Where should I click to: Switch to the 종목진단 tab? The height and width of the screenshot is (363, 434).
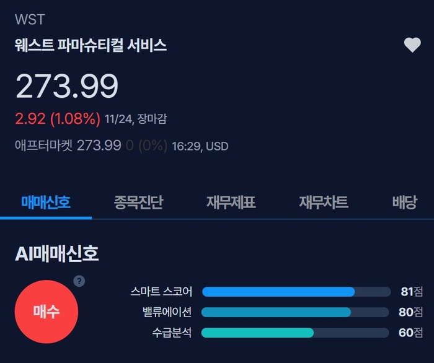pyautogui.click(x=138, y=202)
